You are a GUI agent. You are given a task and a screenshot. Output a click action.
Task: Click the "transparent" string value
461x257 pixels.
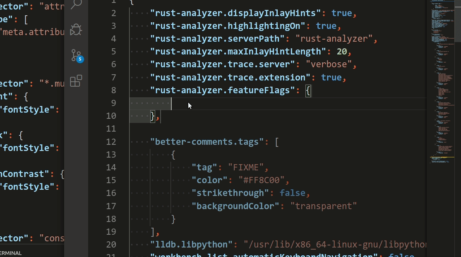pyautogui.click(x=324, y=206)
